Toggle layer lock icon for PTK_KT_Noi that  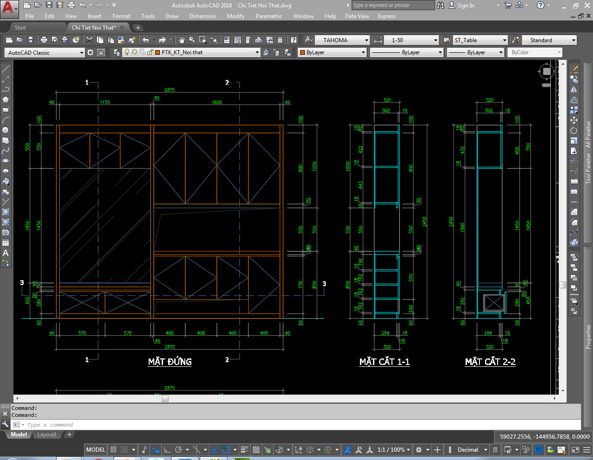[x=150, y=52]
